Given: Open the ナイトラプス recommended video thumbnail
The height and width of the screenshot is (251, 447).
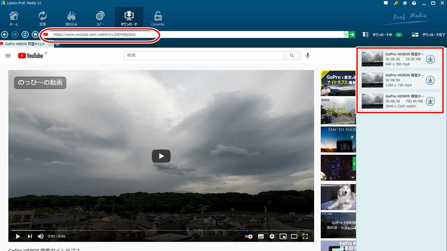Looking at the screenshot, I should pyautogui.click(x=338, y=83).
